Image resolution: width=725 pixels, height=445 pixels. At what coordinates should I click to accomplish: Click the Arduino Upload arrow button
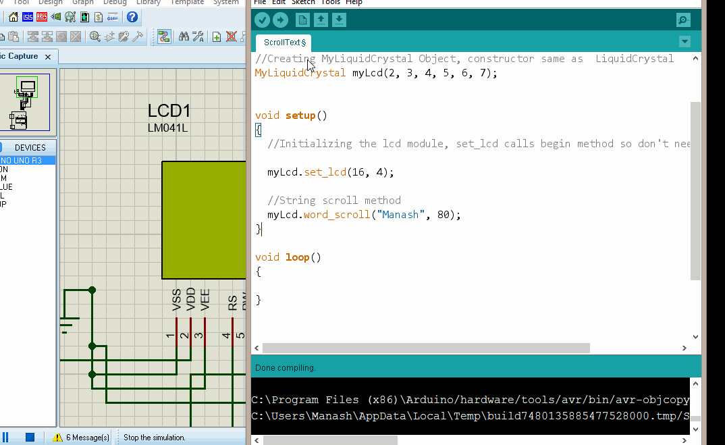pos(280,20)
